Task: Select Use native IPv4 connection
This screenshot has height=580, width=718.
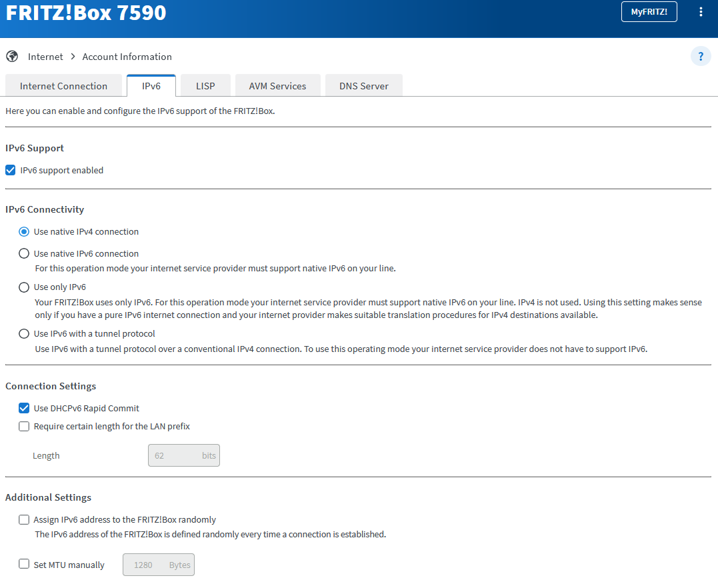Action: click(x=24, y=231)
